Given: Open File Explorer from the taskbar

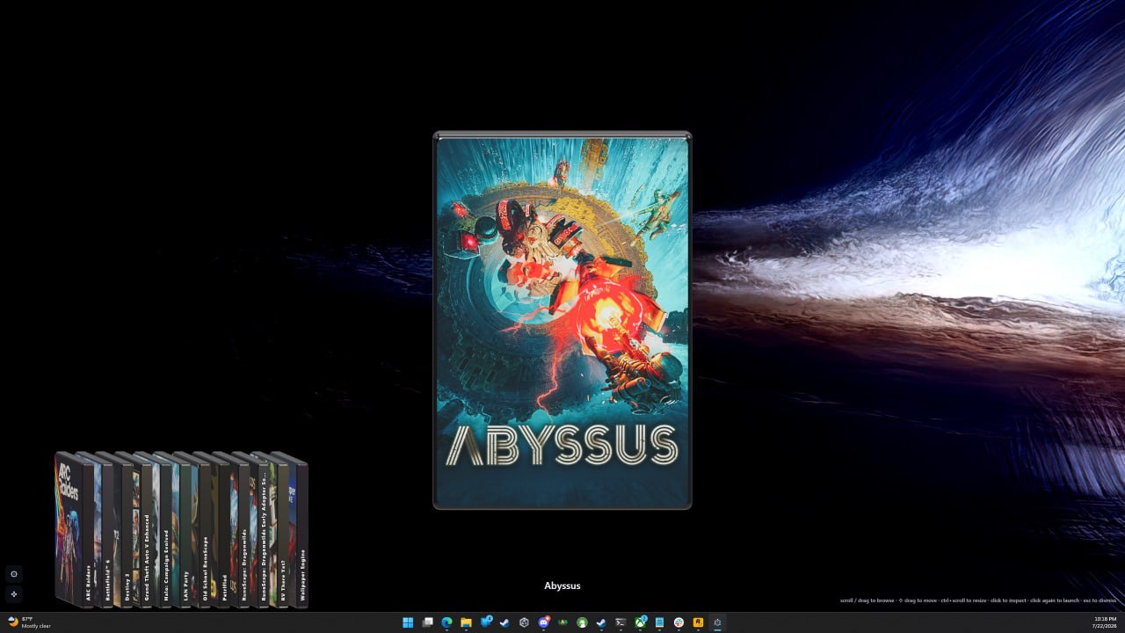Looking at the screenshot, I should point(466,622).
